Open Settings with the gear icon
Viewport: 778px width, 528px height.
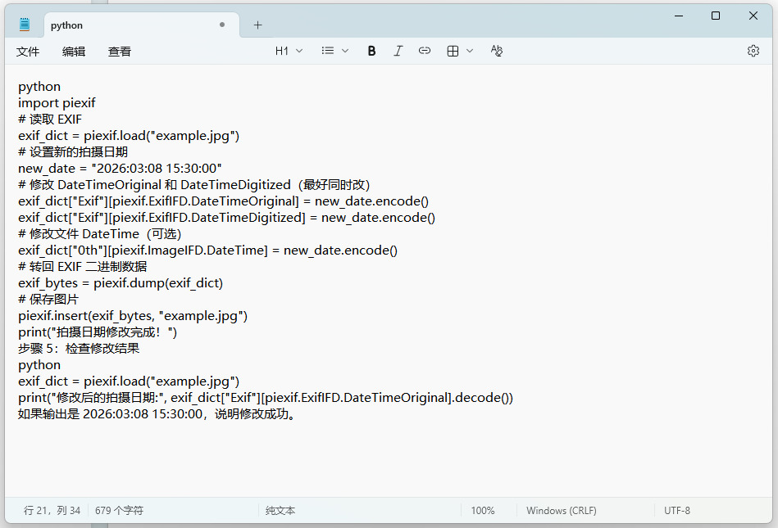click(753, 51)
